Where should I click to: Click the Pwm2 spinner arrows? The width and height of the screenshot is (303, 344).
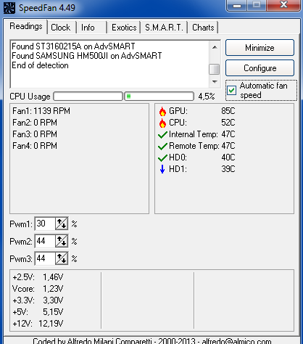(62, 241)
